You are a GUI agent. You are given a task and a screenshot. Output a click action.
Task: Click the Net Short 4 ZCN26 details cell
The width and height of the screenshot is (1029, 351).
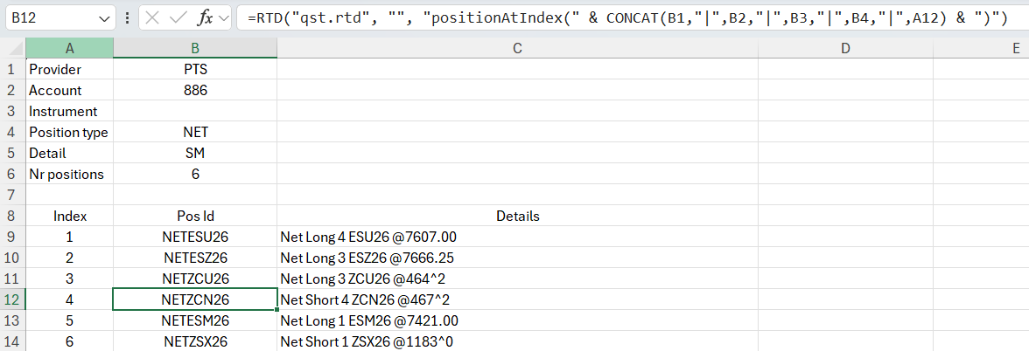pos(517,299)
